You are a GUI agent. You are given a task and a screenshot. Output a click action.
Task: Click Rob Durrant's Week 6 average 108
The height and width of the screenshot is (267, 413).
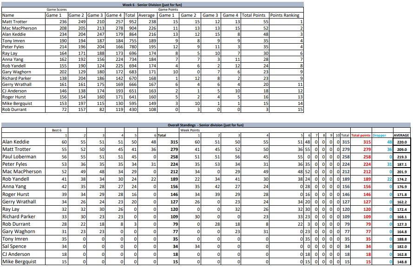coord(152,109)
